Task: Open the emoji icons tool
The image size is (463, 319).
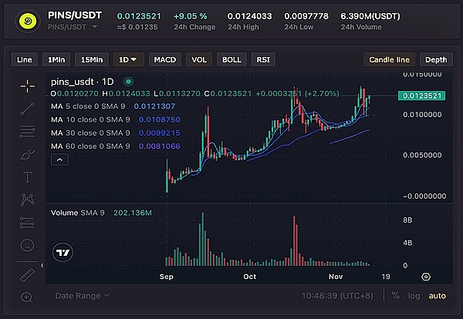Action: click(x=28, y=245)
